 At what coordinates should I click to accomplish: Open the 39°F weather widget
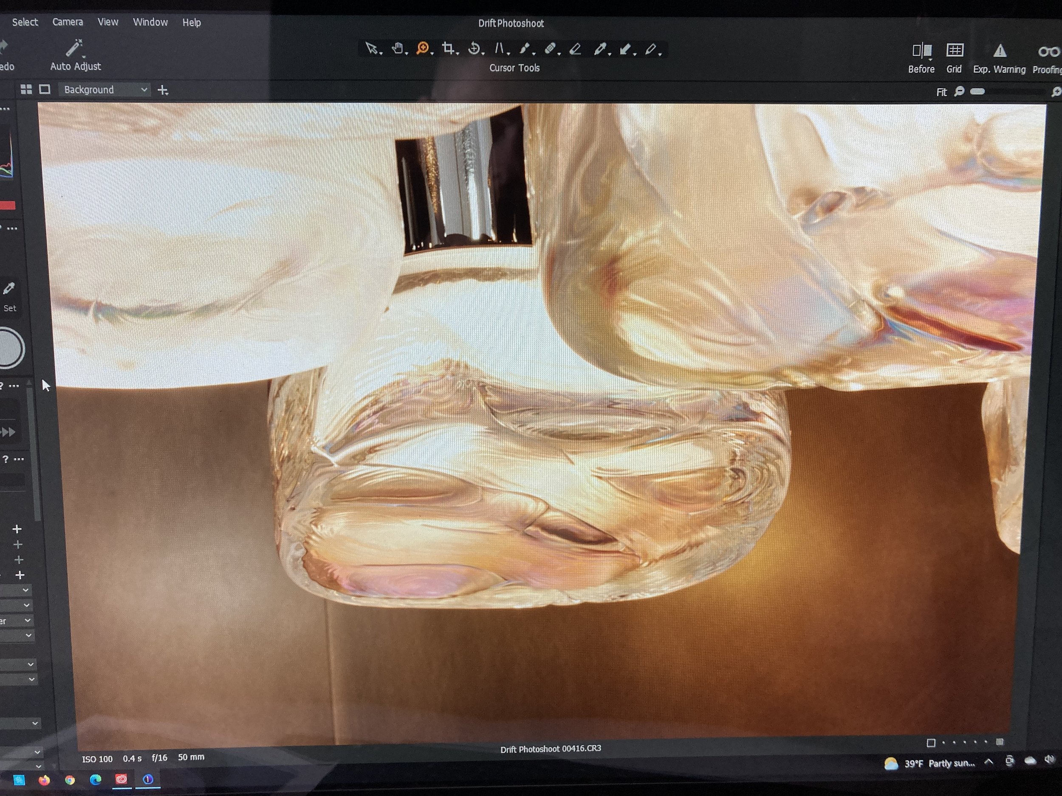coord(929,763)
